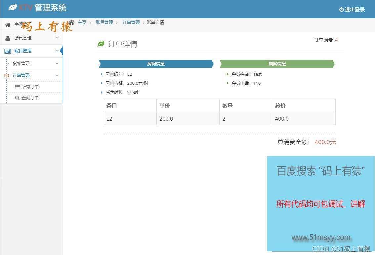Select the L2 row in the order table
Image resolution: width=375 pixels, height=255 pixels.
tap(219, 119)
